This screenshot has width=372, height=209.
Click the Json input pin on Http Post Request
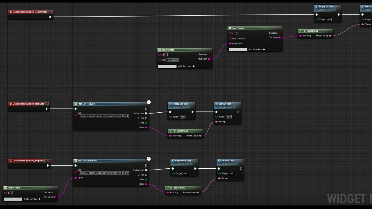click(76, 178)
